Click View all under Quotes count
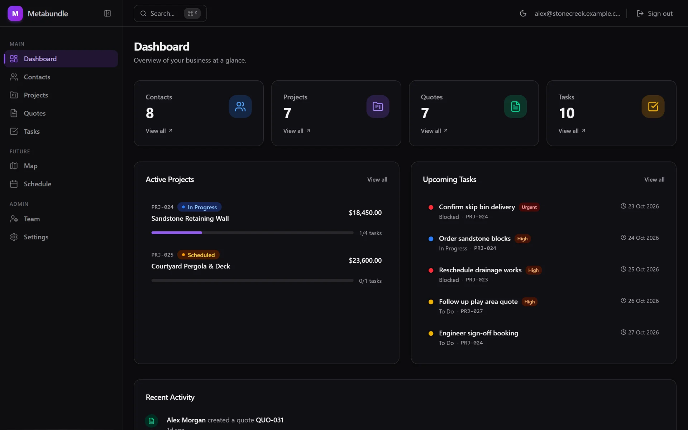The image size is (688, 430). point(434,131)
